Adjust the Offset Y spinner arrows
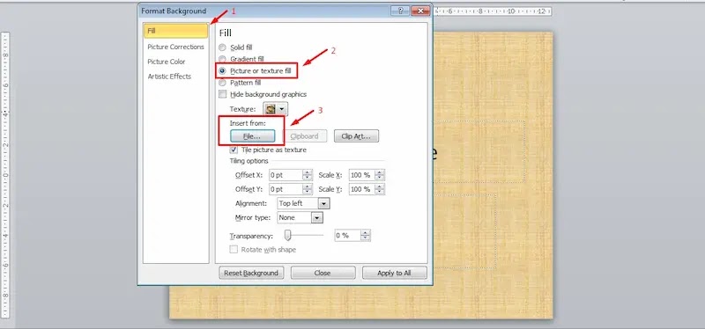This screenshot has width=705, height=329. pyautogui.click(x=308, y=189)
